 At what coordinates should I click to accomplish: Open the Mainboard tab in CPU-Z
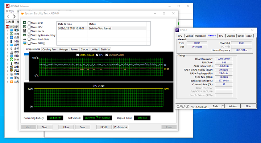tap(200, 36)
